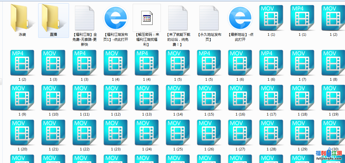Click the MP4 file labeled 1 (2)

[x=22, y=63]
